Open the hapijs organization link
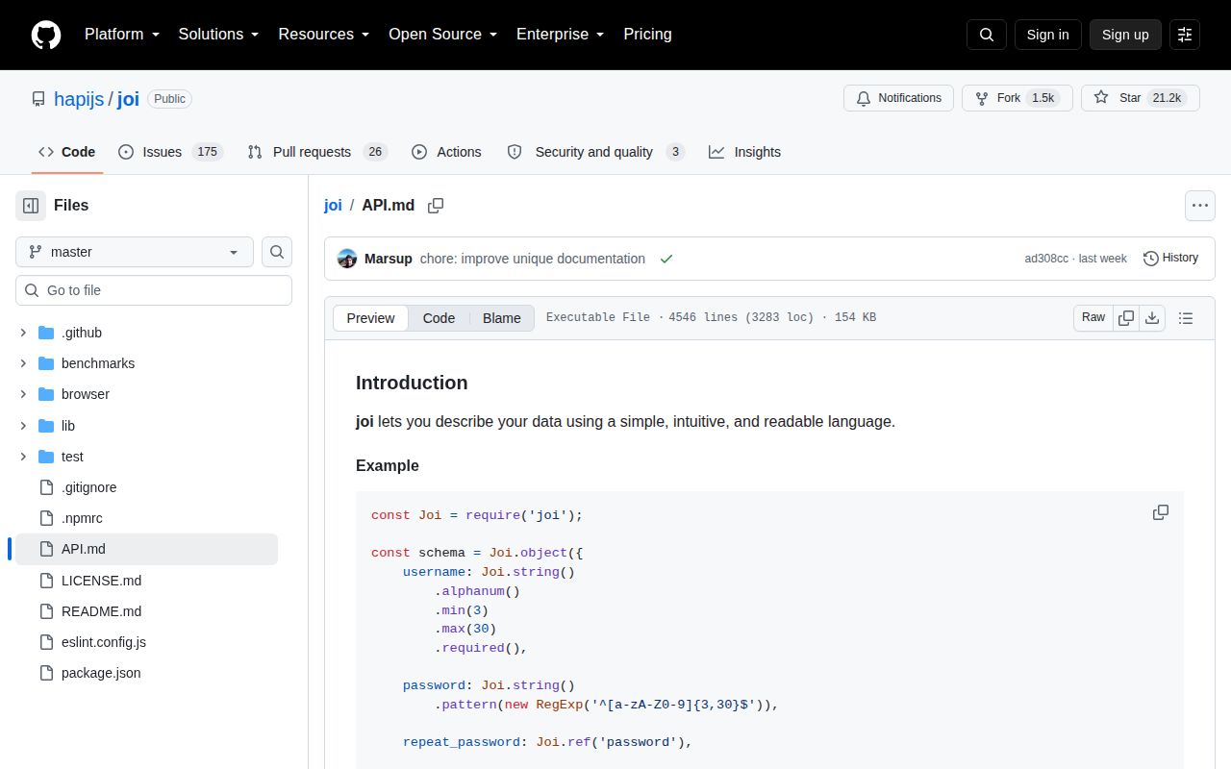 click(79, 99)
